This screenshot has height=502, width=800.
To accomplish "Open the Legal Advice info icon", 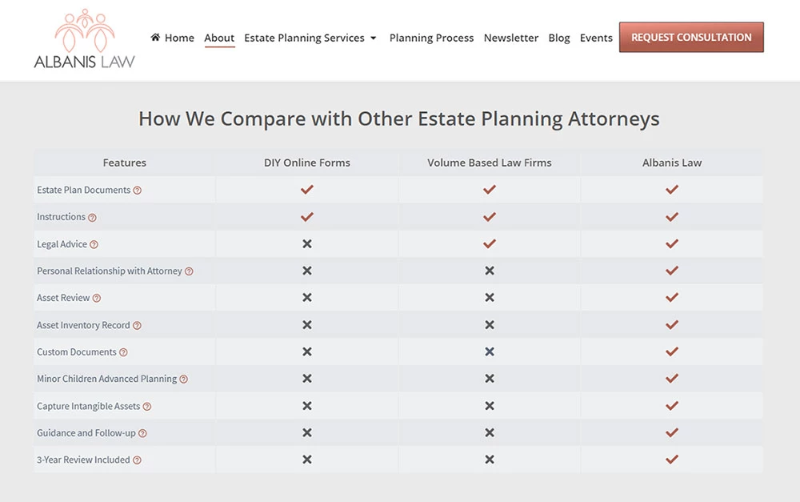I will coord(94,244).
